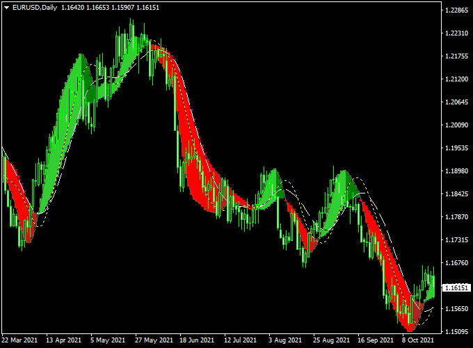Select the 16 Sep 2021 date label

click(x=376, y=340)
